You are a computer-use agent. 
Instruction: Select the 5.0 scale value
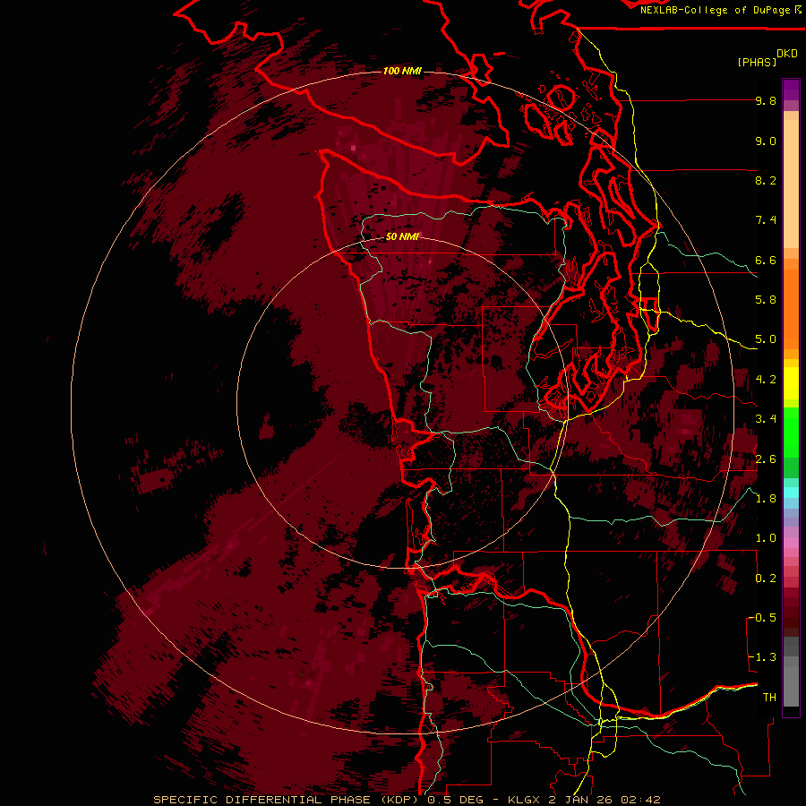[x=766, y=339]
